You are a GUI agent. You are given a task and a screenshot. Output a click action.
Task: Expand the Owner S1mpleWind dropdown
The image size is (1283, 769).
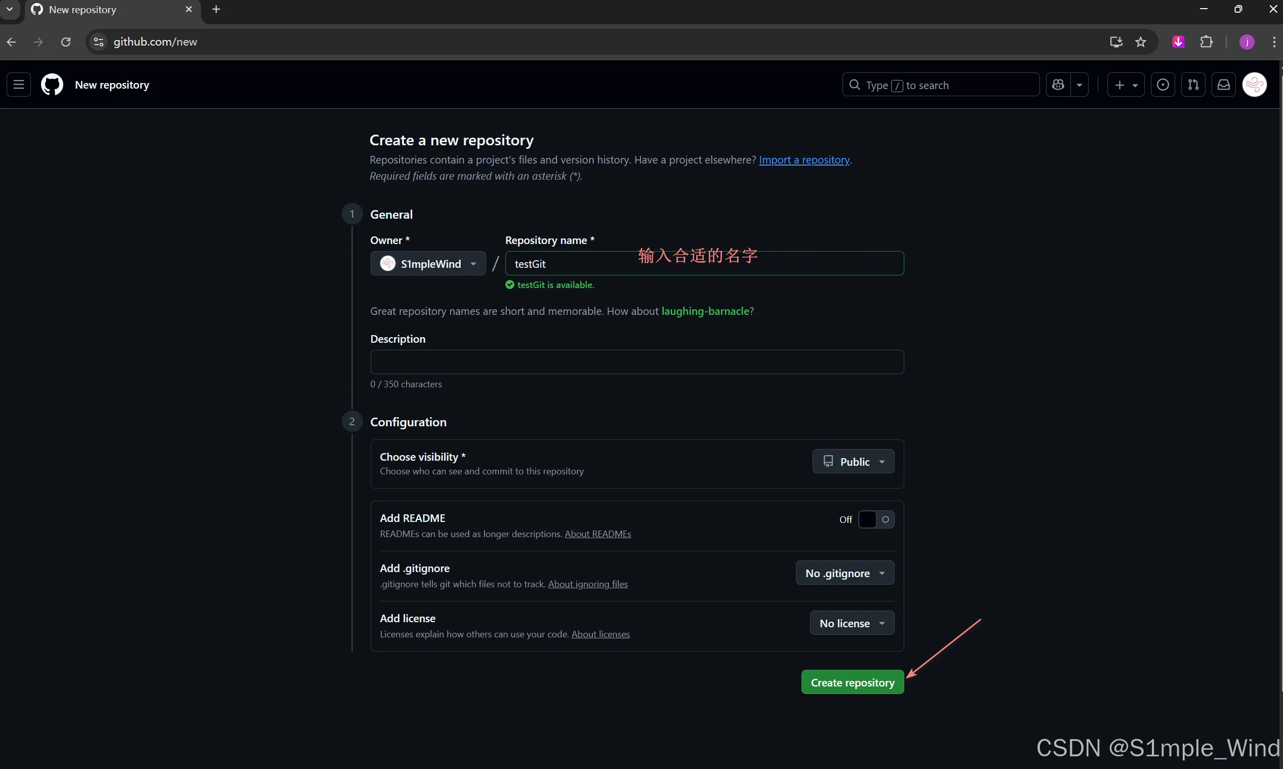(428, 263)
